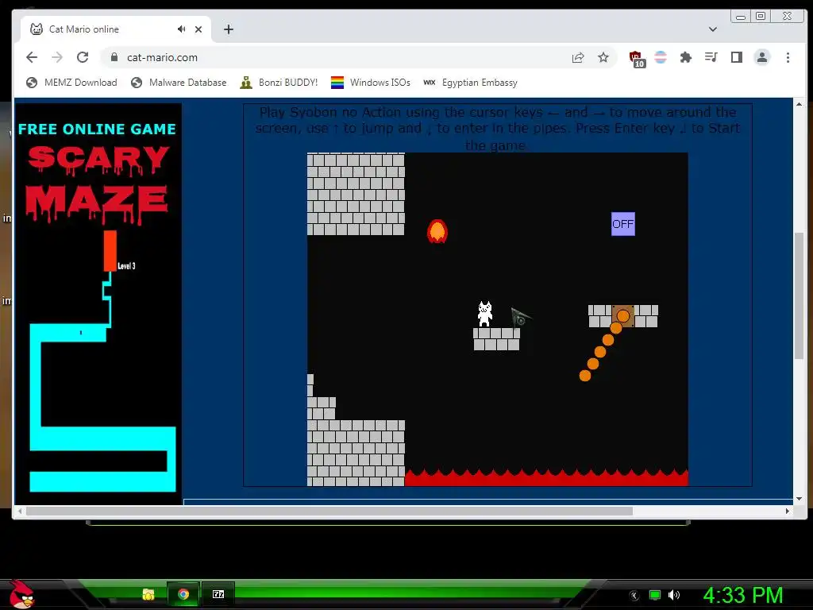Image resolution: width=813 pixels, height=610 pixels.
Task: Toggle the OFF switch block in game
Action: click(x=622, y=224)
